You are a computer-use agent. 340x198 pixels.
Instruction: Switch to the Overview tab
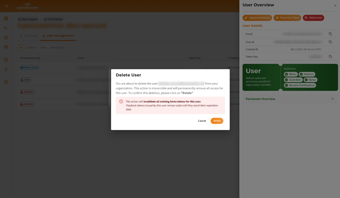click(x=29, y=36)
